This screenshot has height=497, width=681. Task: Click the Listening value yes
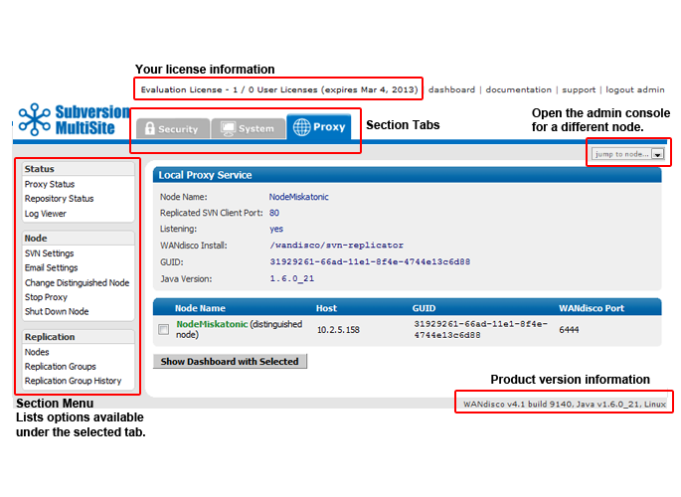(276, 230)
